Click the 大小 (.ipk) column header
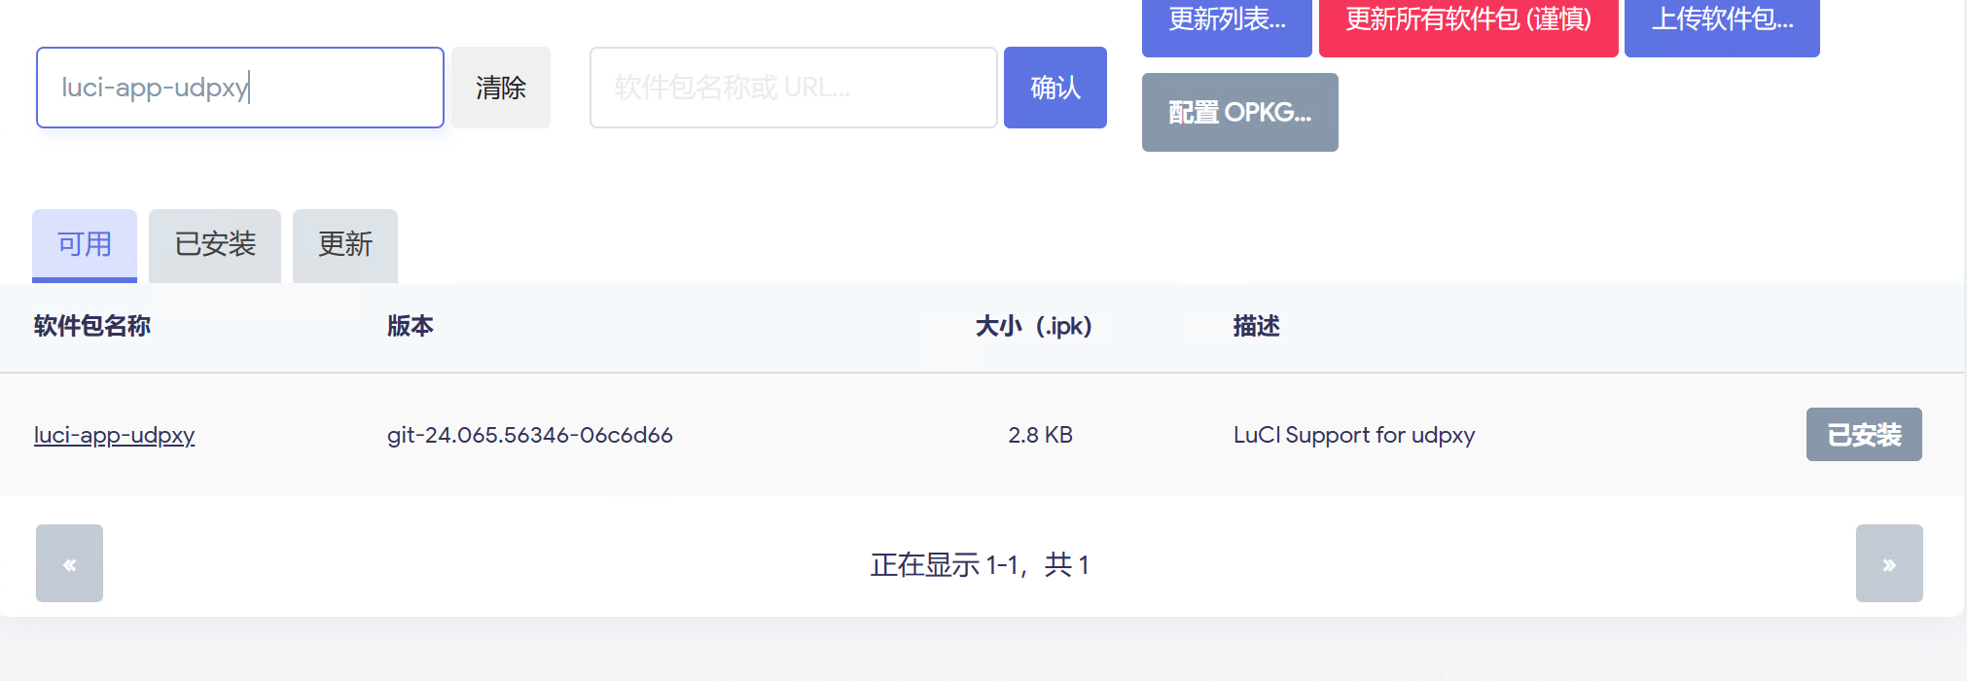The height and width of the screenshot is (681, 1967). [1033, 326]
